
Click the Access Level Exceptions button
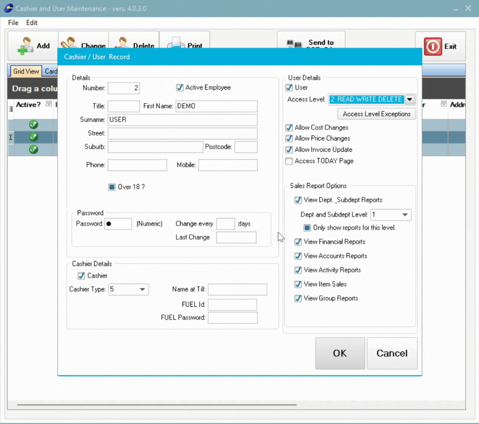pos(376,114)
